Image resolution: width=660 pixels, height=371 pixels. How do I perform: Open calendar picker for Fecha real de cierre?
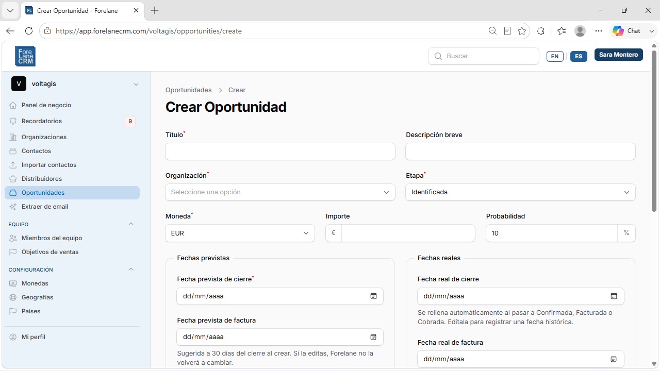pos(614,296)
